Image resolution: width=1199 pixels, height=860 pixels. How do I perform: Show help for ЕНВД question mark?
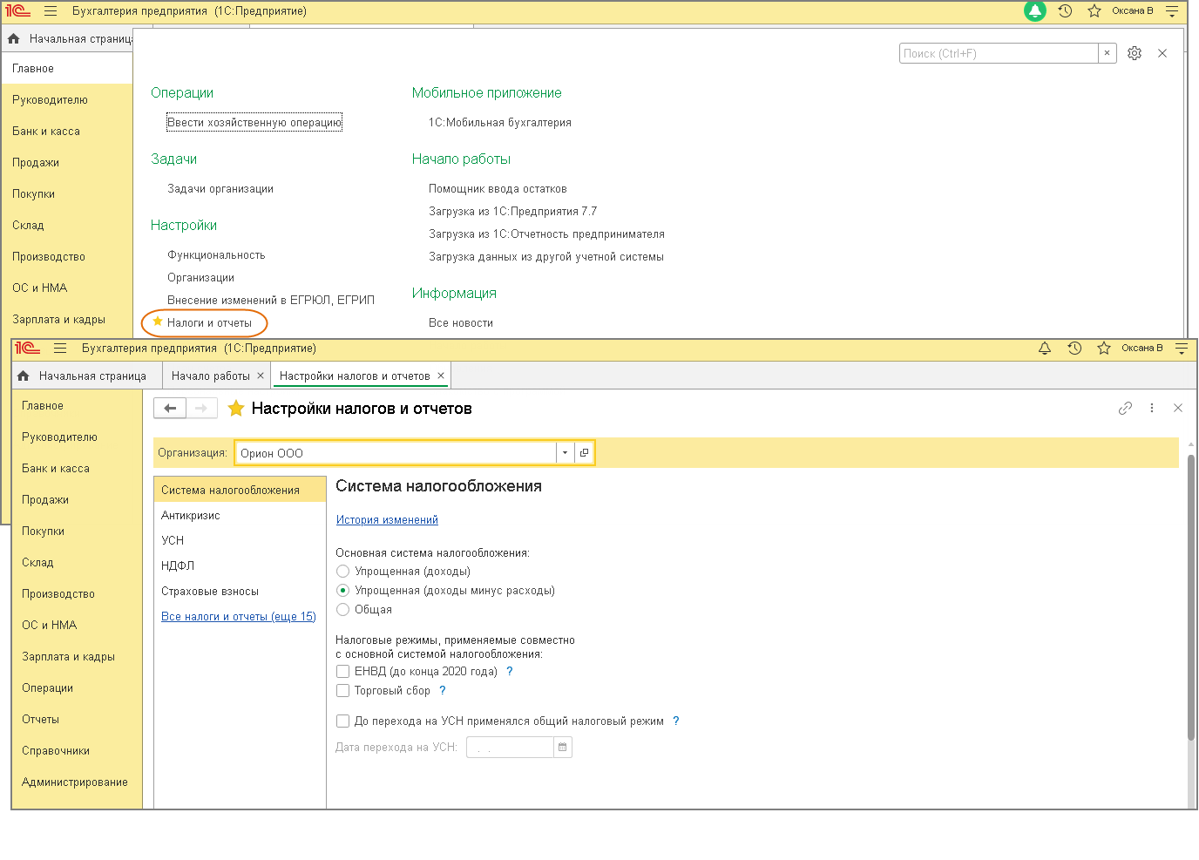(x=510, y=672)
